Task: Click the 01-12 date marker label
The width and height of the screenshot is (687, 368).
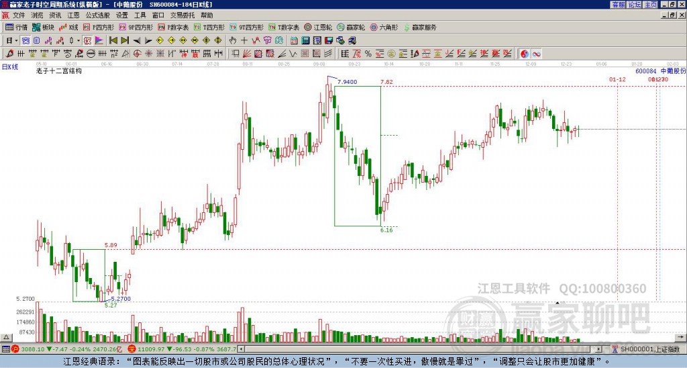Action: pyautogui.click(x=617, y=79)
